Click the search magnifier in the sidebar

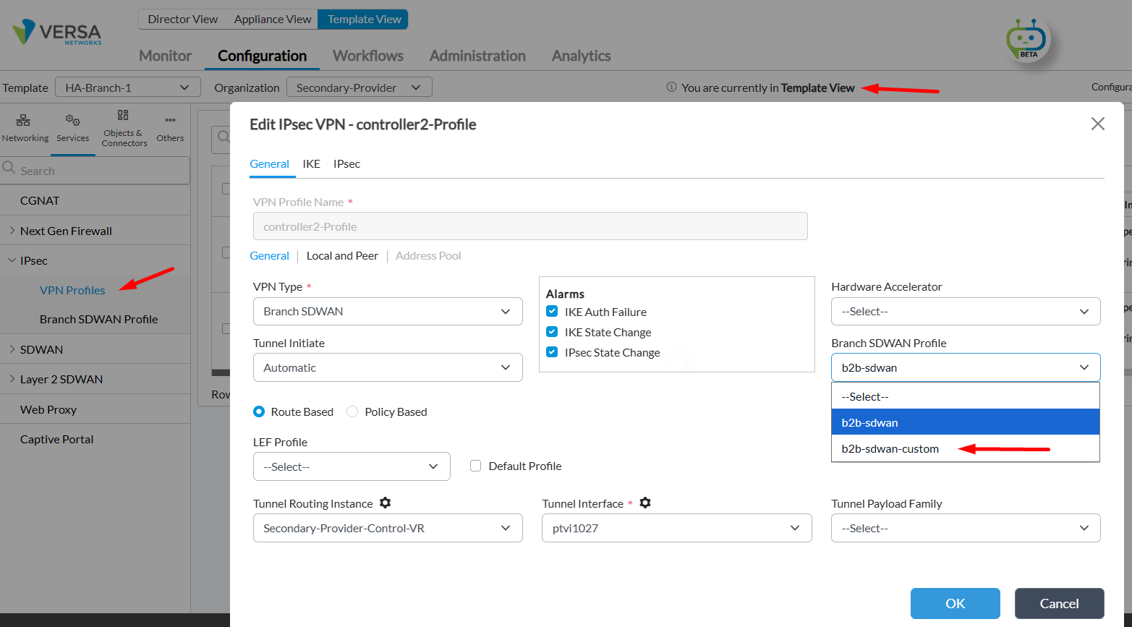9,169
